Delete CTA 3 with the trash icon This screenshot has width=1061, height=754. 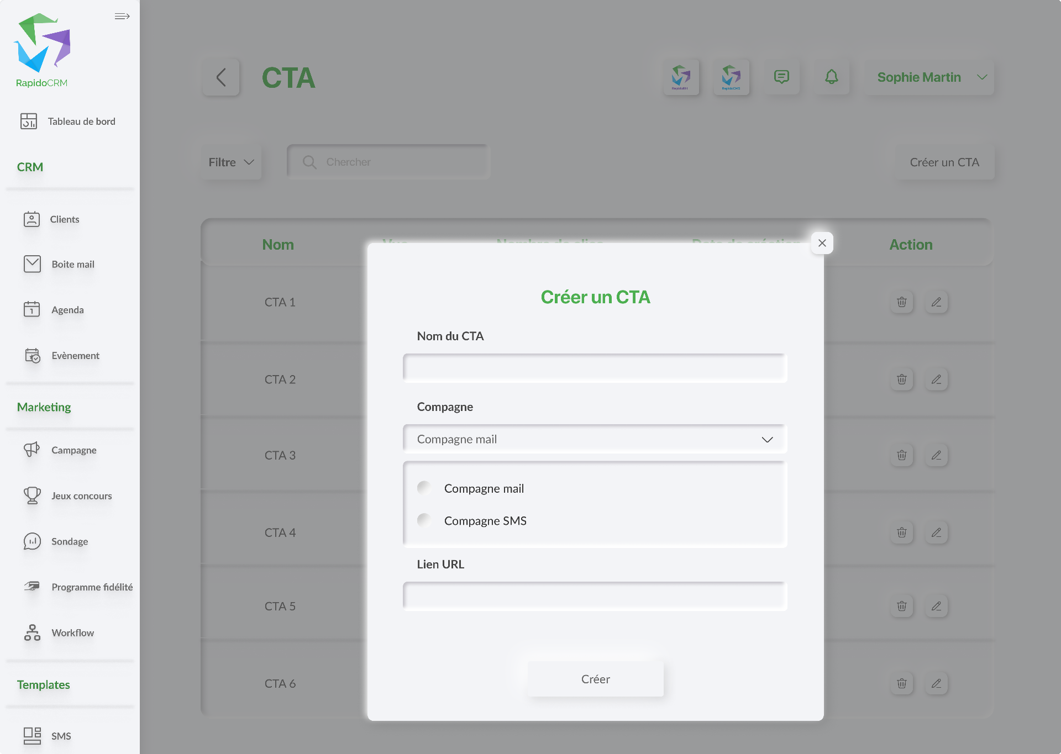[x=902, y=455]
